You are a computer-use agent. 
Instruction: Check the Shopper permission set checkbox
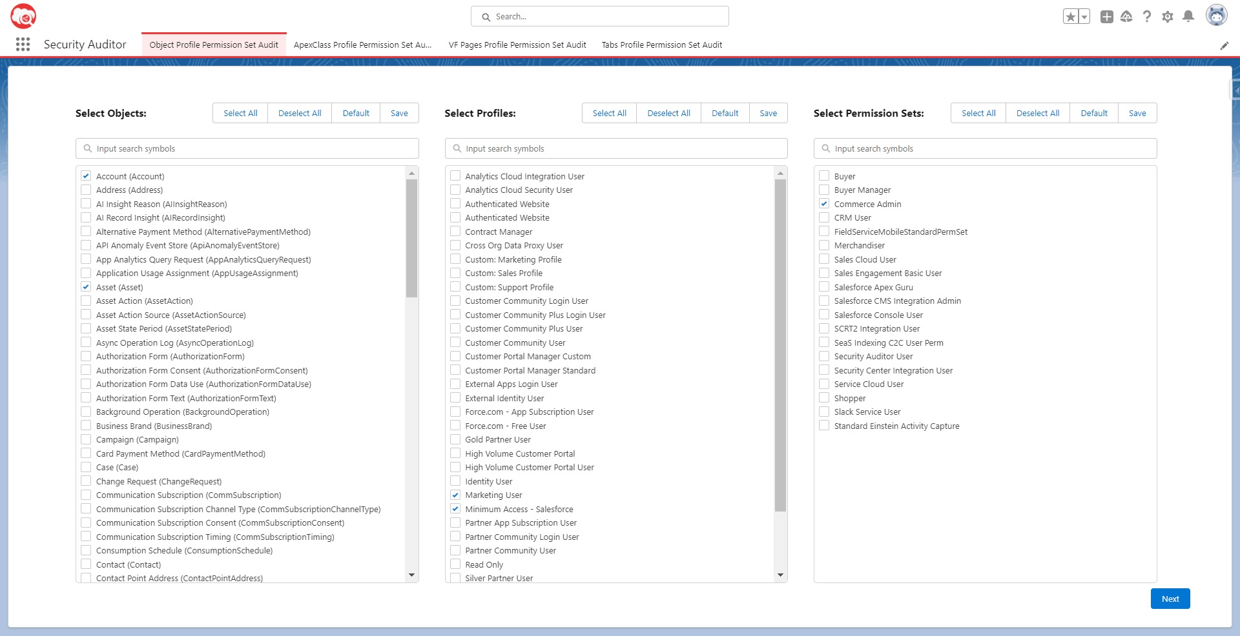pos(824,398)
